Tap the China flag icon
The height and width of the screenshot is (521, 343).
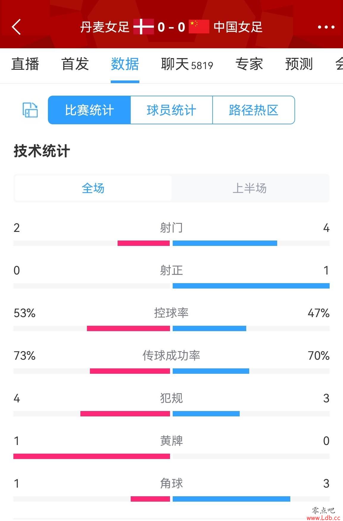(x=199, y=27)
